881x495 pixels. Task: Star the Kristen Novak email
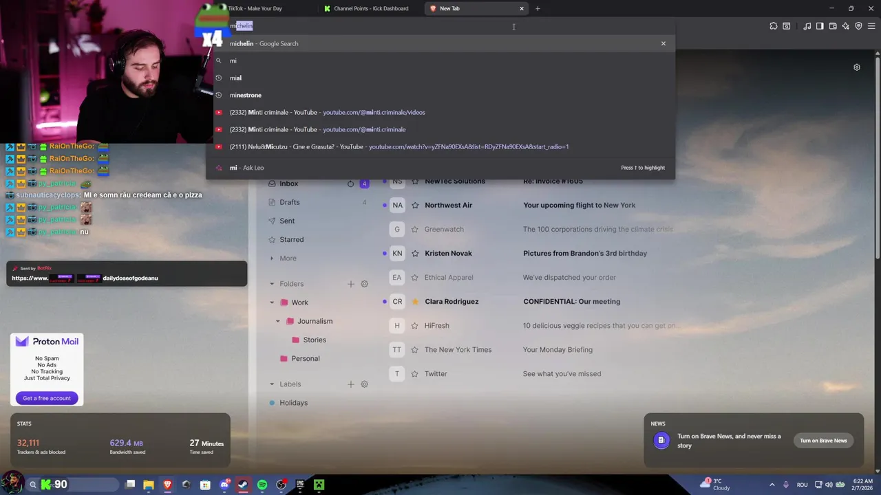415,253
